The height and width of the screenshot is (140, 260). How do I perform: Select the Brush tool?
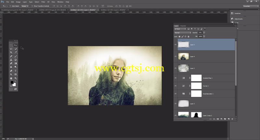click(16, 56)
